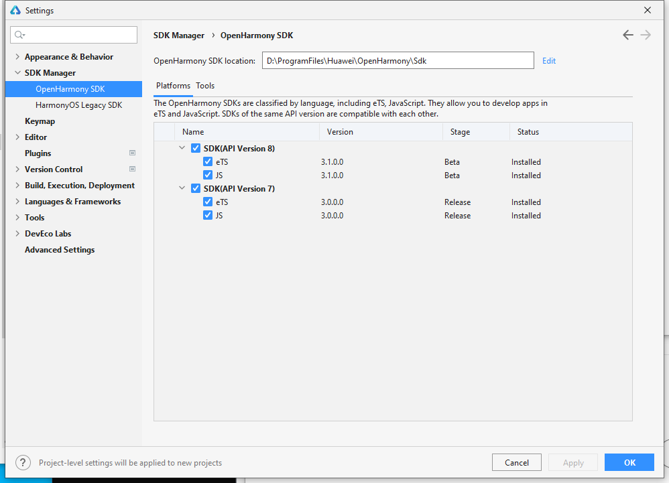Go forward using the right arrow
This screenshot has width=669, height=483.
pyautogui.click(x=646, y=35)
